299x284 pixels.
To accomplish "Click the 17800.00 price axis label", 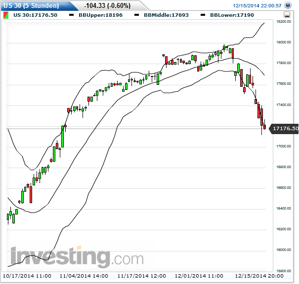I will pyautogui.click(x=284, y=63).
